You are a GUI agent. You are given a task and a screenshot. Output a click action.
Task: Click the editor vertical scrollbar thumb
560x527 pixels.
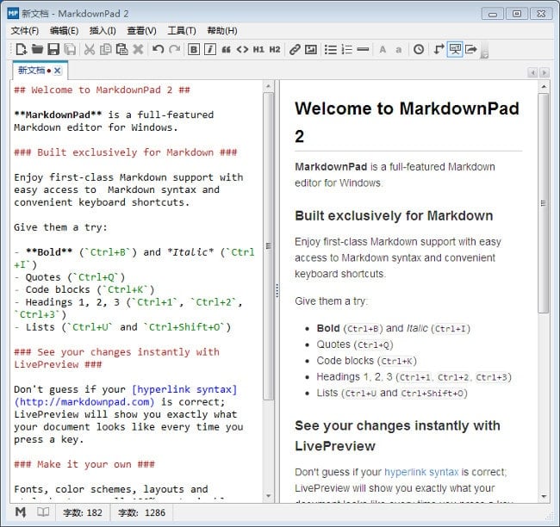click(268, 246)
